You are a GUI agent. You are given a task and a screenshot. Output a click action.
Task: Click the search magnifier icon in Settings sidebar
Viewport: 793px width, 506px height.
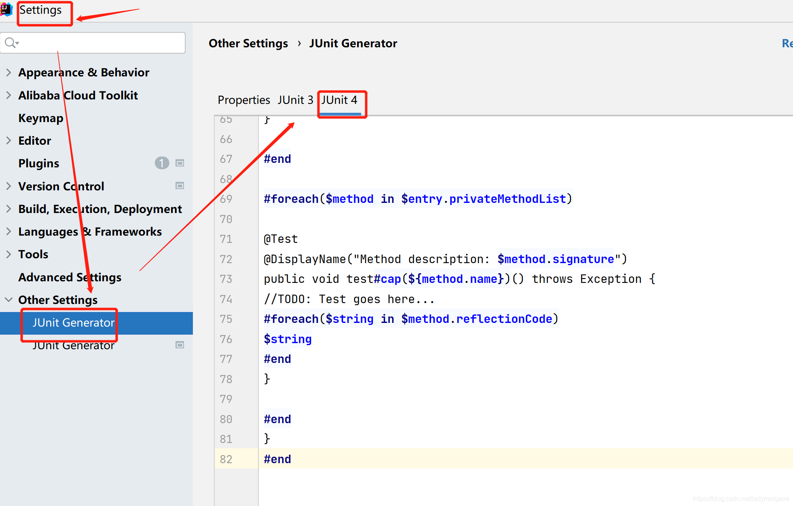11,42
